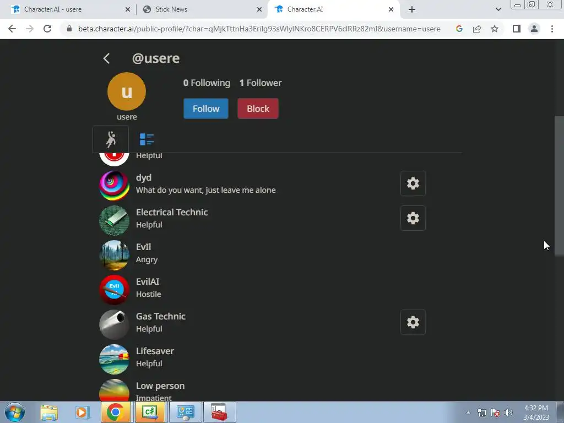Share this page icon
The height and width of the screenshot is (423, 564).
tap(477, 29)
